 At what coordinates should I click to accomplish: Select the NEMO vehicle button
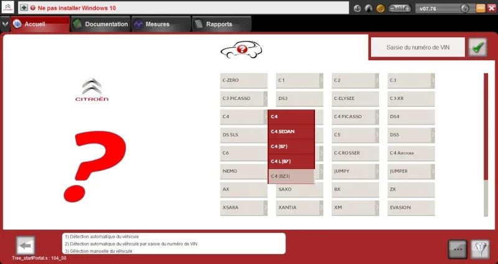pyautogui.click(x=243, y=171)
